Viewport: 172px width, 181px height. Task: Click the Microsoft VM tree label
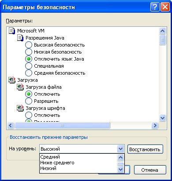(31, 31)
